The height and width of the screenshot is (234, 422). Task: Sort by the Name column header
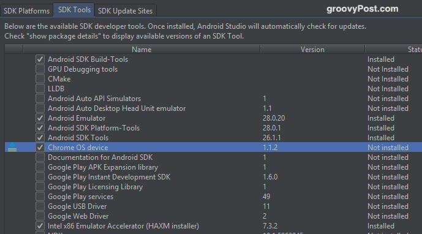pyautogui.click(x=141, y=49)
